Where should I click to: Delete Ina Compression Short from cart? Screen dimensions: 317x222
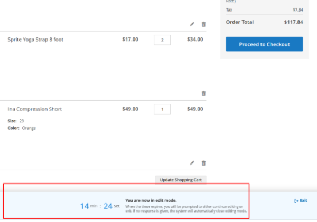click(204, 163)
